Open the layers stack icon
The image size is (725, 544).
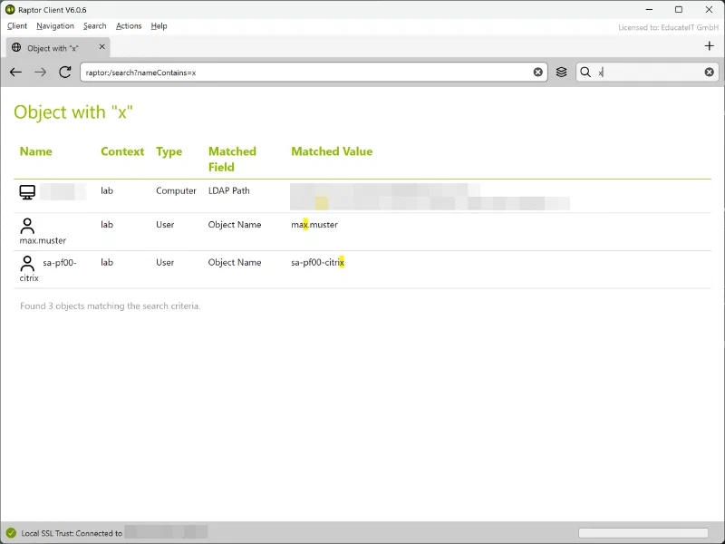561,73
